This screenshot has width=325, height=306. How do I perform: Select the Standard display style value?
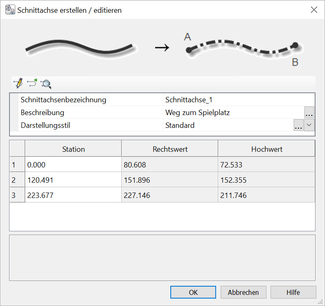[x=227, y=125]
